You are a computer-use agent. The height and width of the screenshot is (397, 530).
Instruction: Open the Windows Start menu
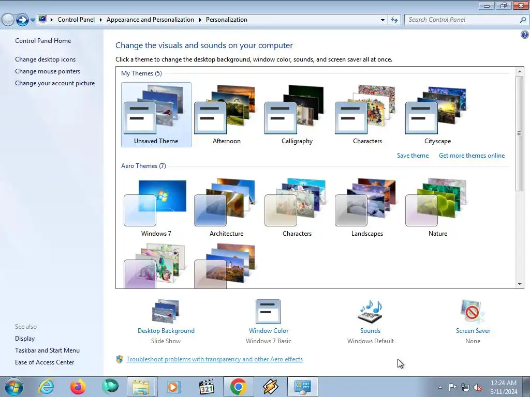pos(14,387)
